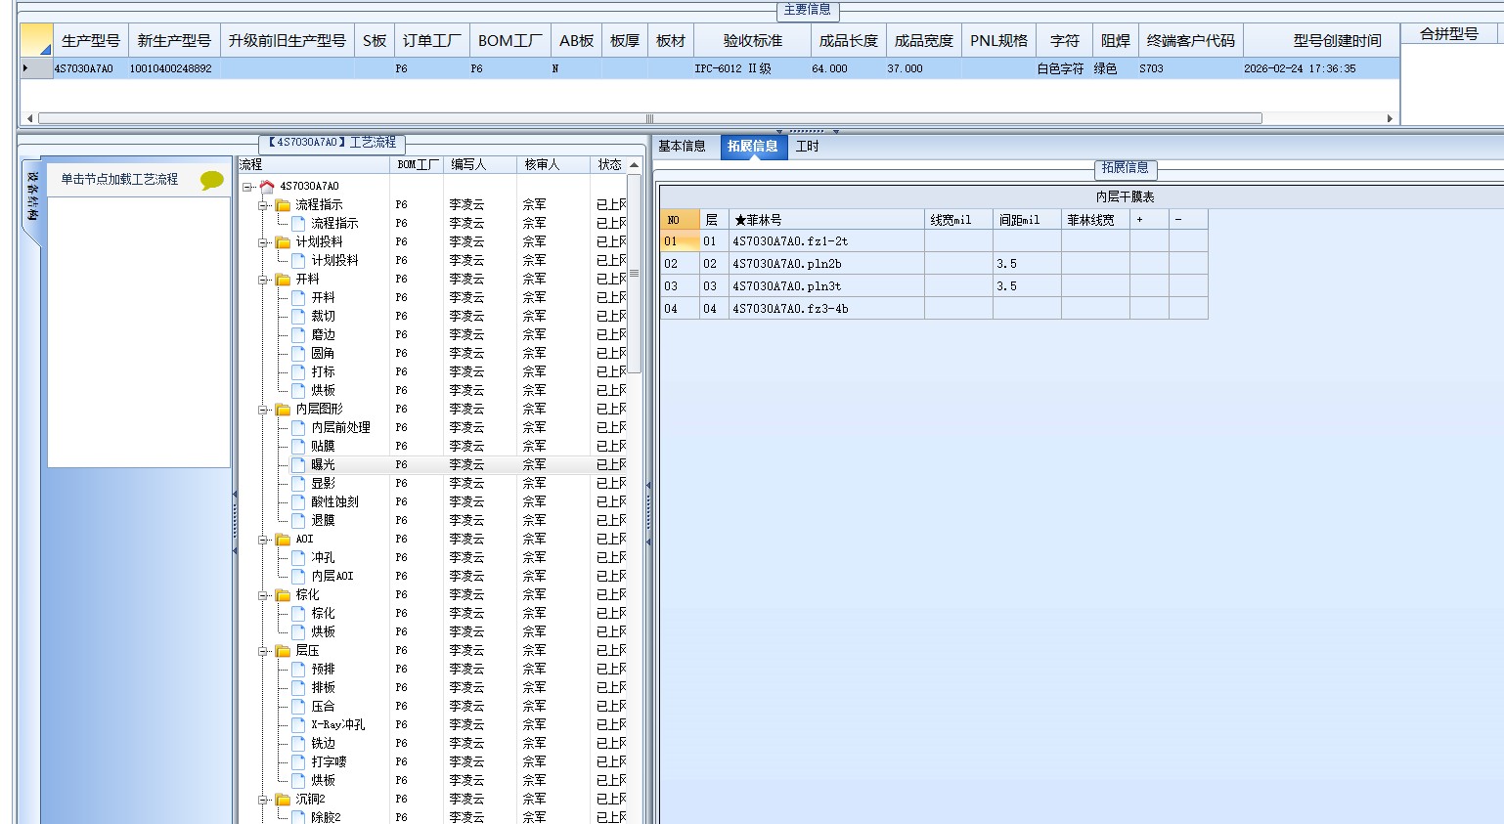Image resolution: width=1504 pixels, height=824 pixels.
Task: Click the 流程指示 folder icon
Action: 283,205
